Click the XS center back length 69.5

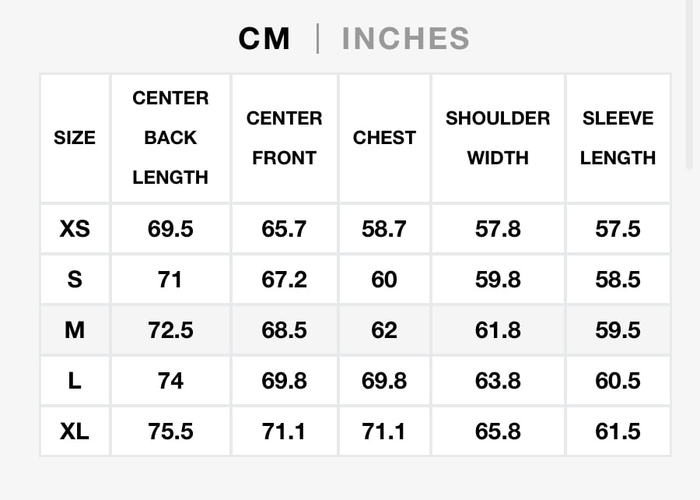(x=170, y=229)
